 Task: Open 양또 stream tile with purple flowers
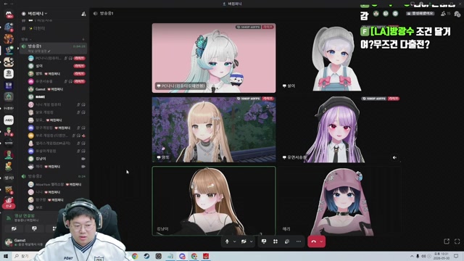[214, 129]
